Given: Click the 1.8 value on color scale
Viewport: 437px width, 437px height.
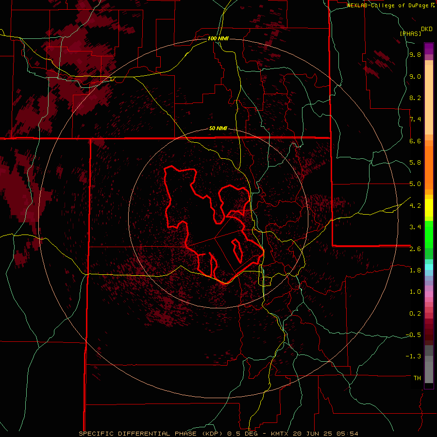Looking at the screenshot, I should pyautogui.click(x=415, y=270).
